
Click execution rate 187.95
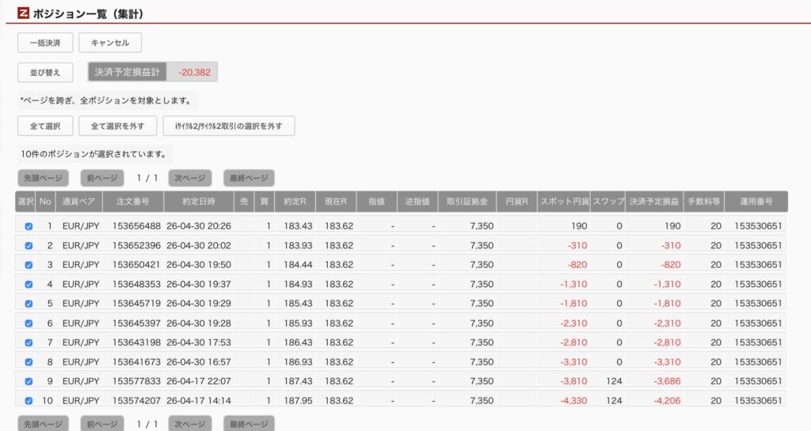pyautogui.click(x=298, y=400)
